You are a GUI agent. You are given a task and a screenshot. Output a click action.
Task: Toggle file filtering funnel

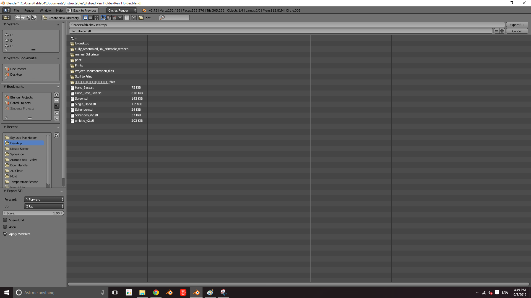click(x=134, y=18)
